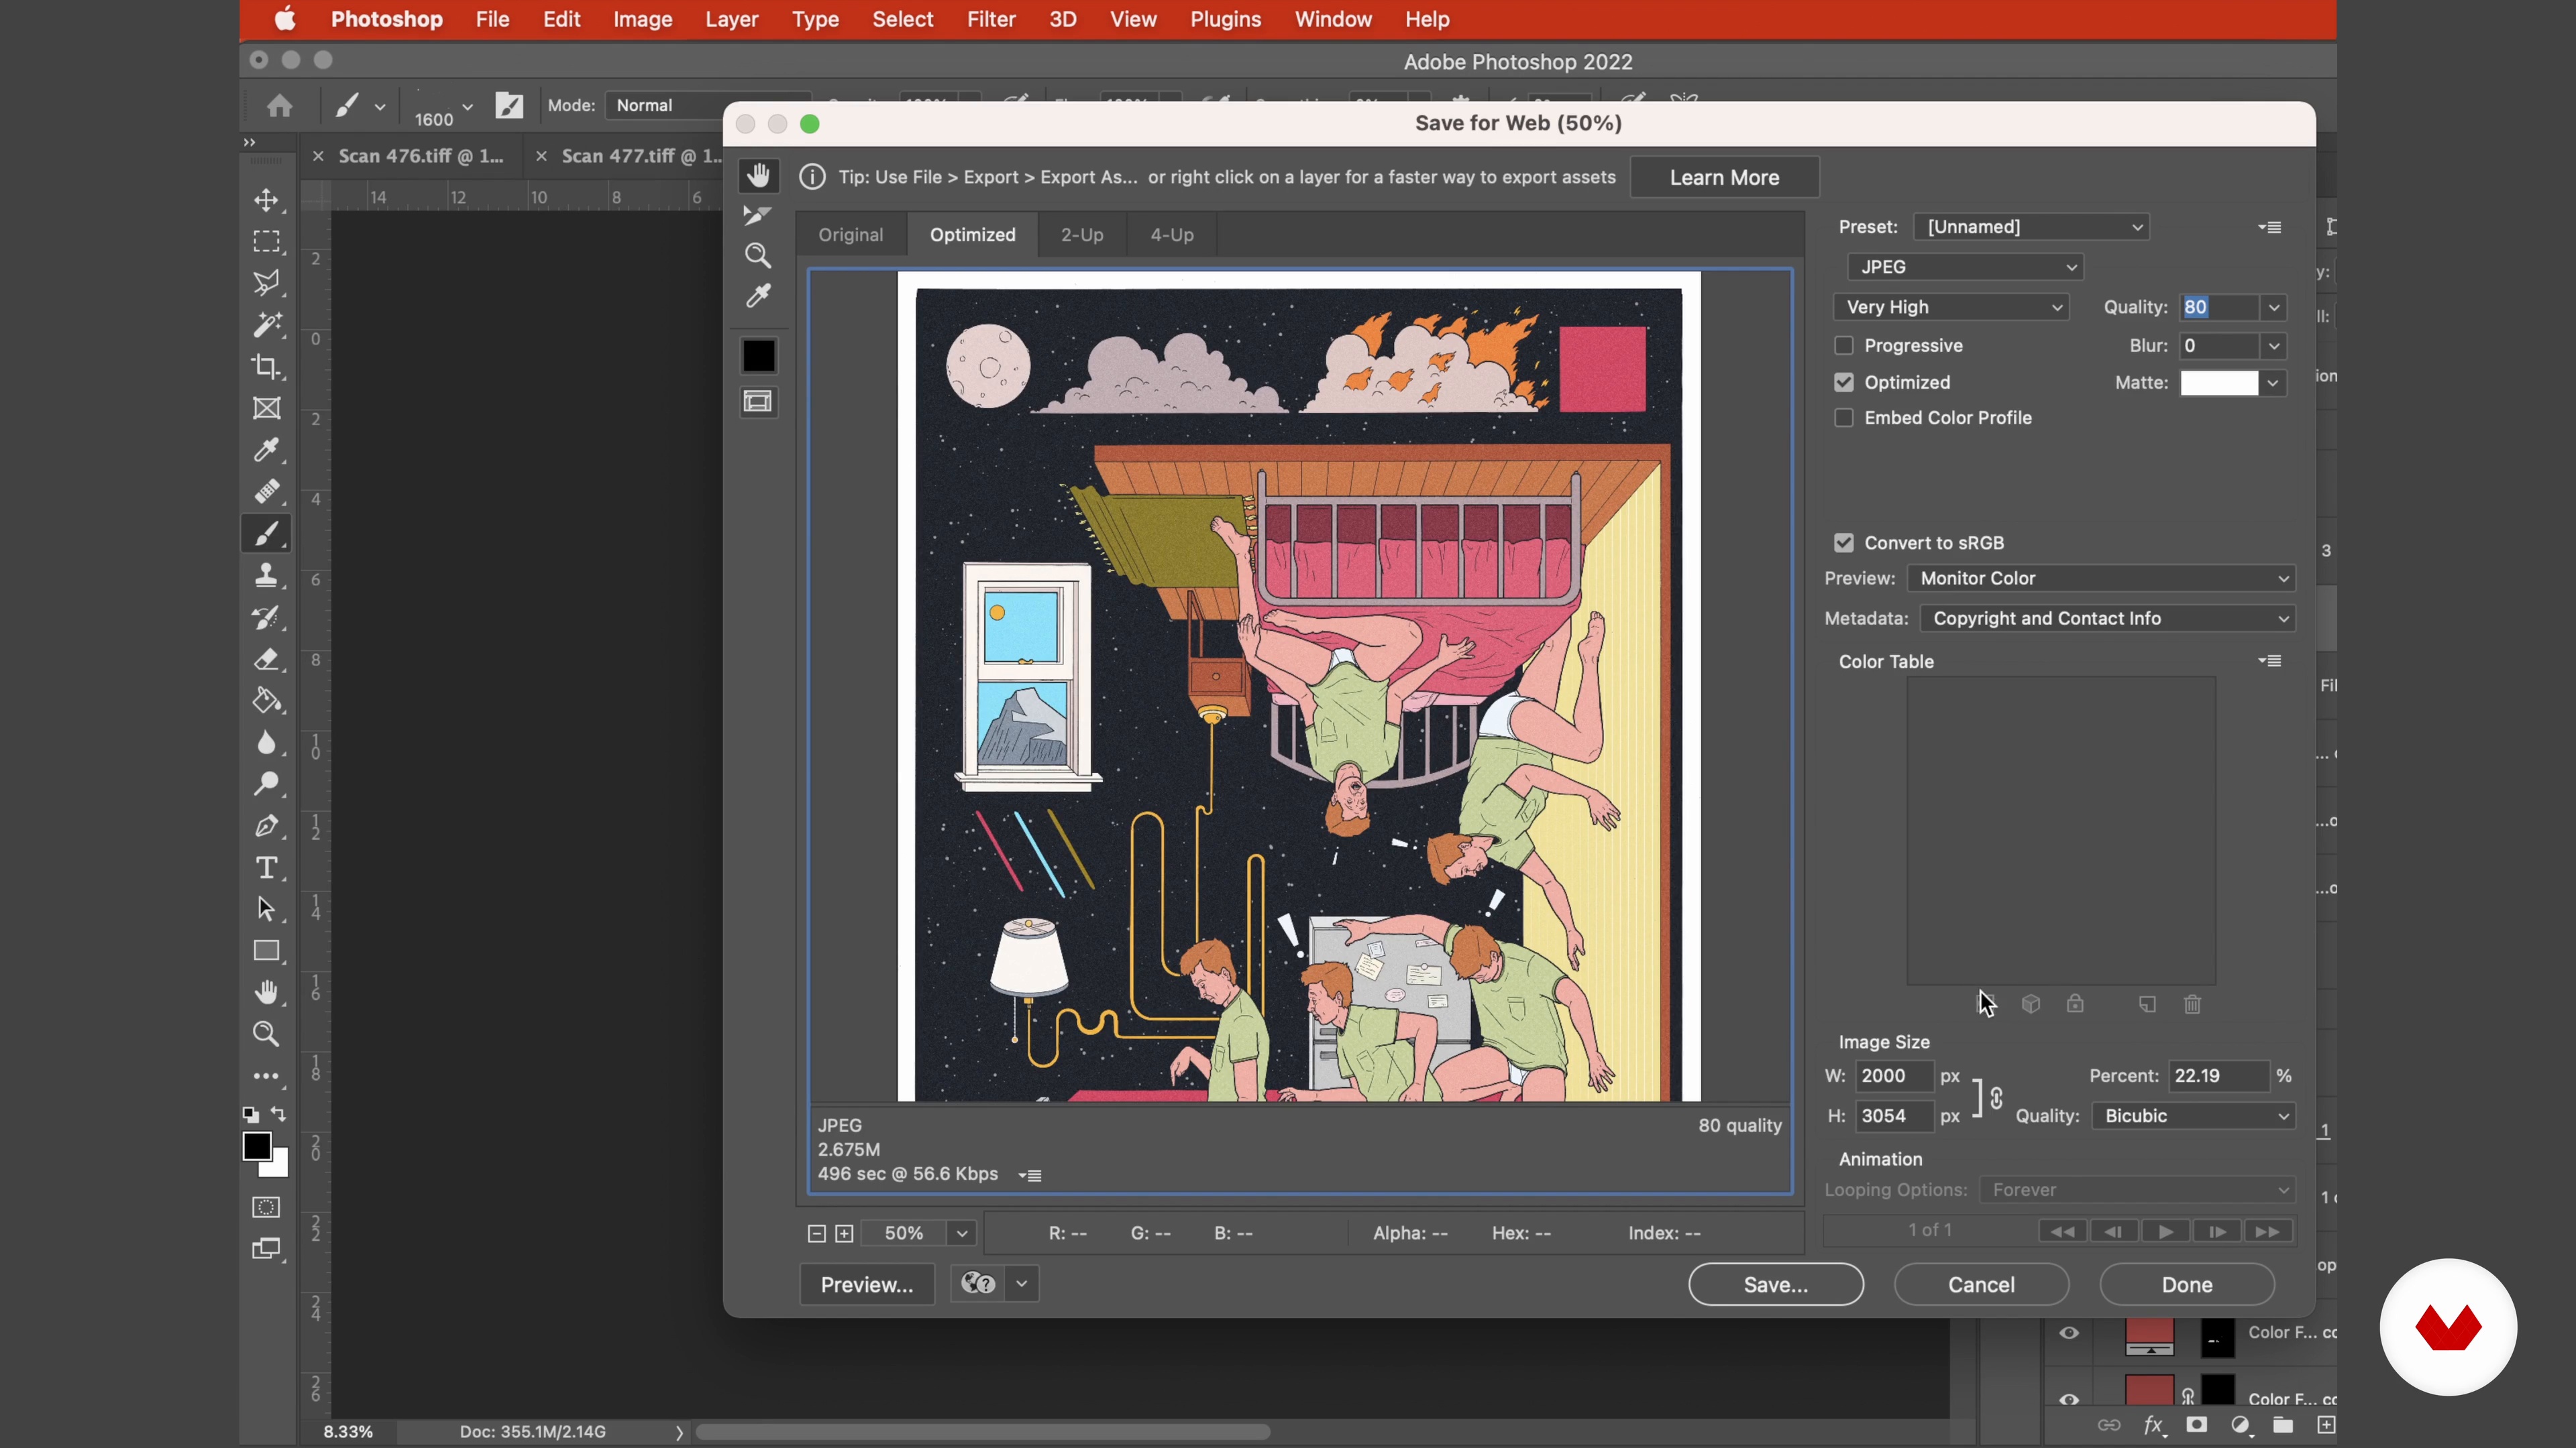Toggle the Progressive checkbox
This screenshot has width=2576, height=1448.
click(x=1844, y=346)
